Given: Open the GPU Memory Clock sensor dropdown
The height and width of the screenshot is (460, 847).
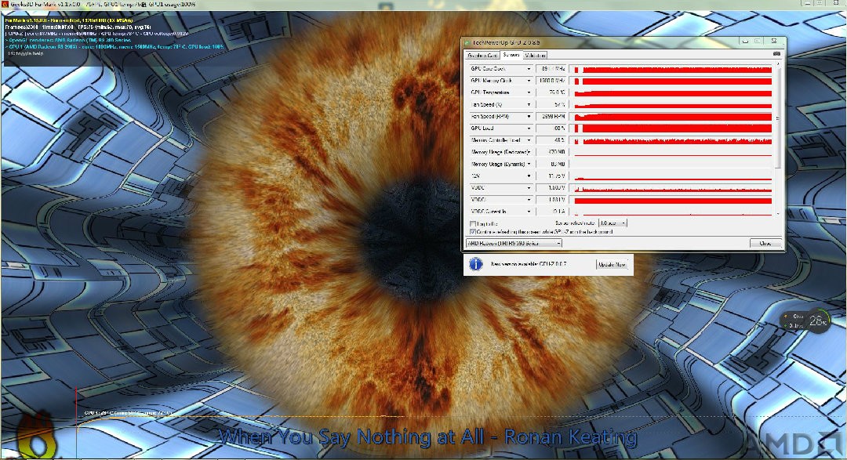Looking at the screenshot, I should pyautogui.click(x=529, y=81).
